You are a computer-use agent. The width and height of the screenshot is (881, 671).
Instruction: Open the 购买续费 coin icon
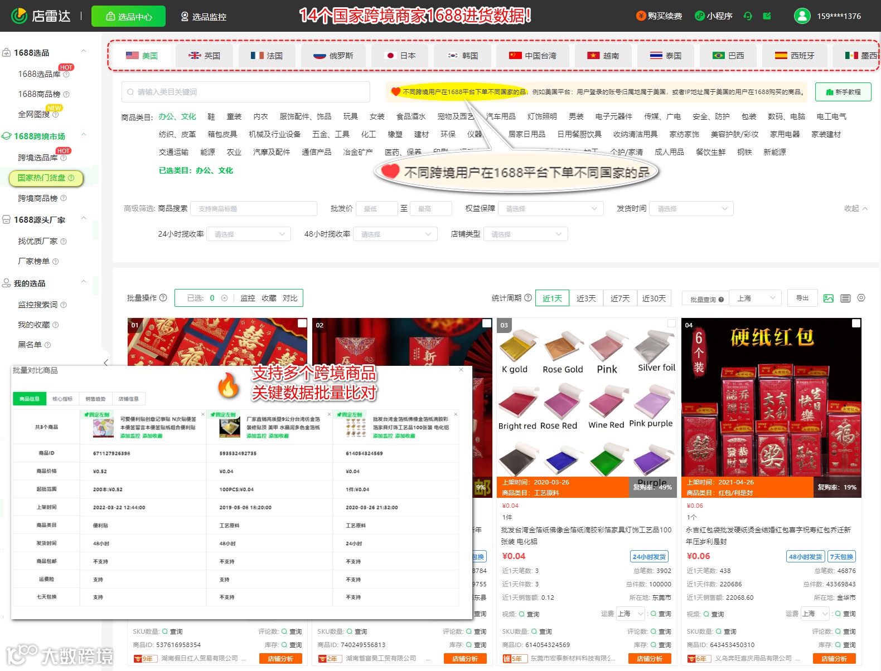pos(641,16)
